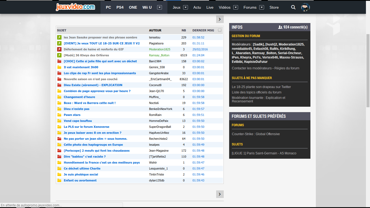
Task: Open the PC platform menu
Action: coord(108,7)
